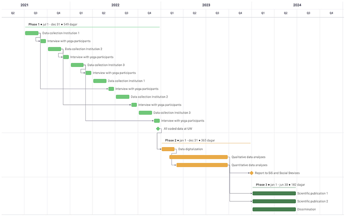Click the Dissimination task bar
This screenshot has width=346, height=216.
(x=274, y=209)
